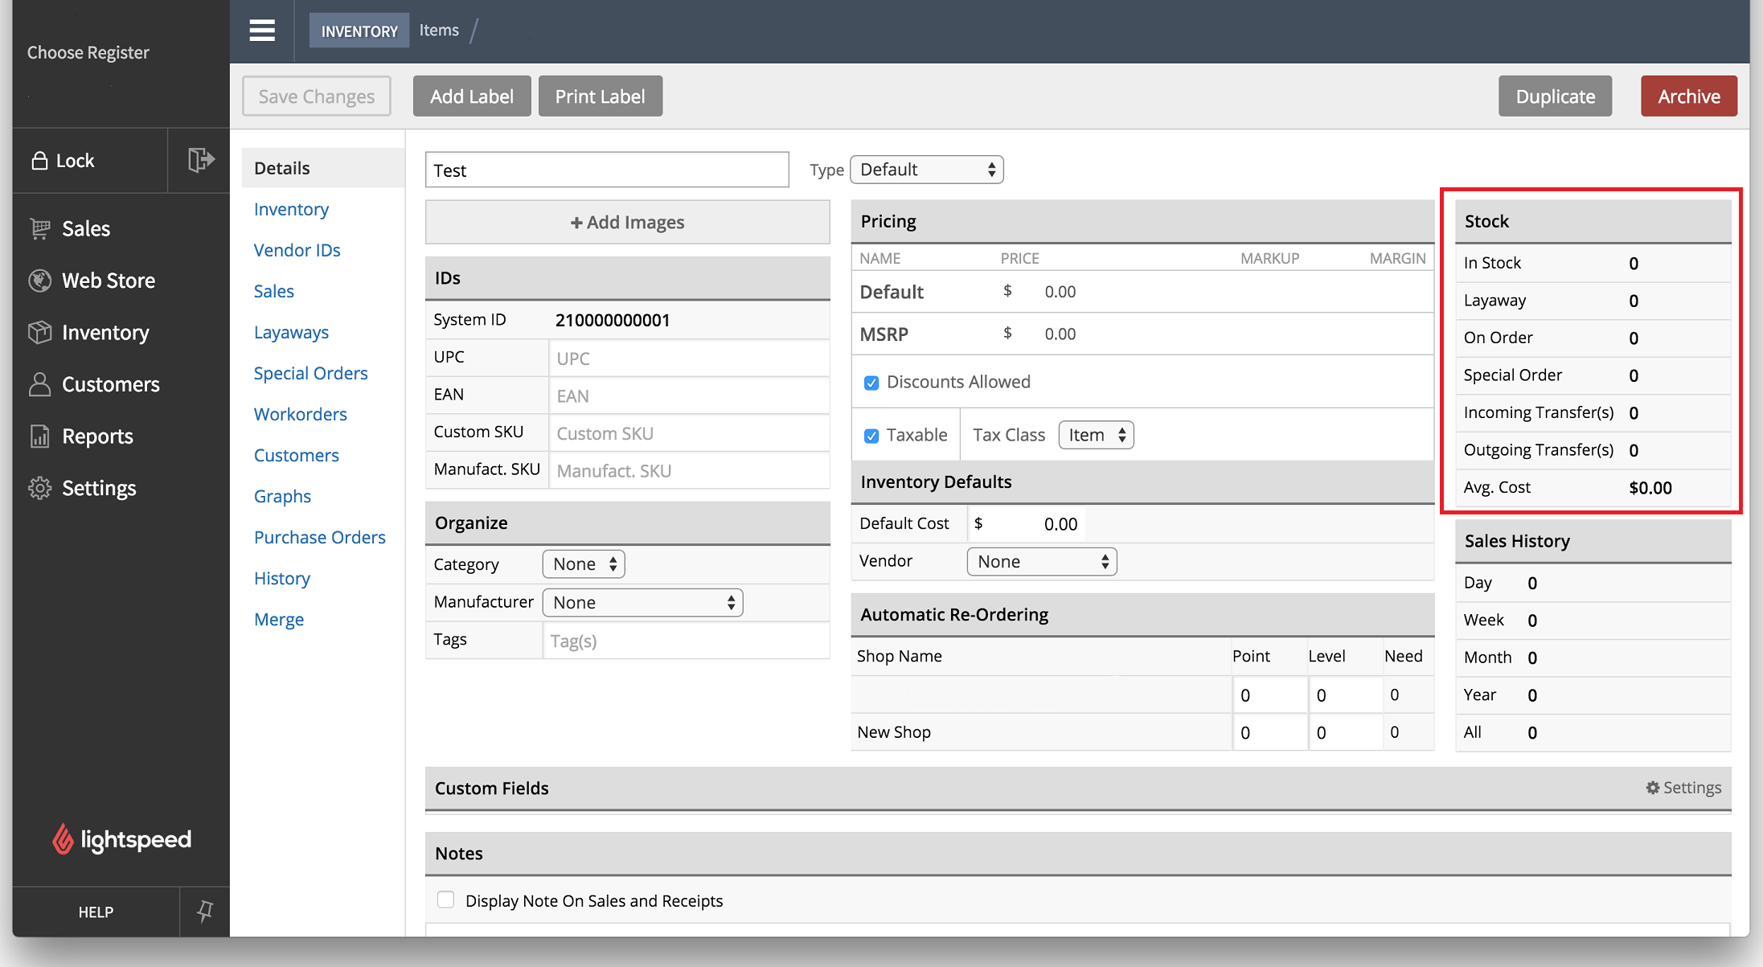Viewport: 1763px width, 967px height.
Task: Open the Vendor dropdown
Action: pos(1042,562)
